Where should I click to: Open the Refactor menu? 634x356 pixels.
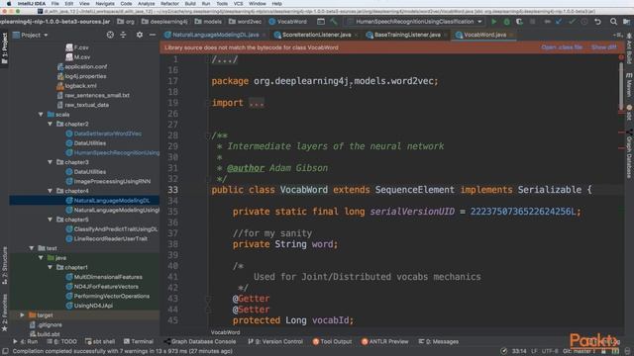coord(169,4)
